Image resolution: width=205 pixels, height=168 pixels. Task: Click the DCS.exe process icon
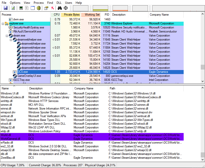click(15, 72)
